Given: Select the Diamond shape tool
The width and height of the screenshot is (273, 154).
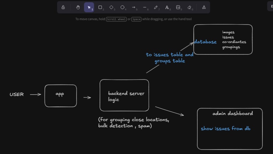Looking at the screenshot, I should (x=111, y=7).
